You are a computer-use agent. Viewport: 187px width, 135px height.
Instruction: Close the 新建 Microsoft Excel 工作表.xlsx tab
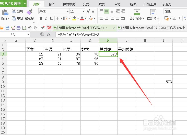(114, 28)
